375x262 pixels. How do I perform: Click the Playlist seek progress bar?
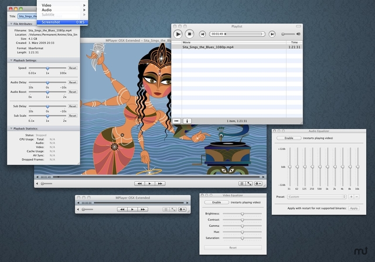pyautogui.click(x=243, y=34)
